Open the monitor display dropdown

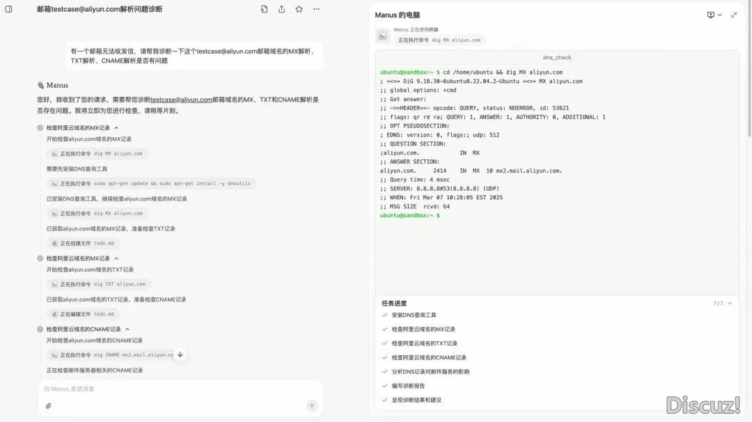[714, 15]
